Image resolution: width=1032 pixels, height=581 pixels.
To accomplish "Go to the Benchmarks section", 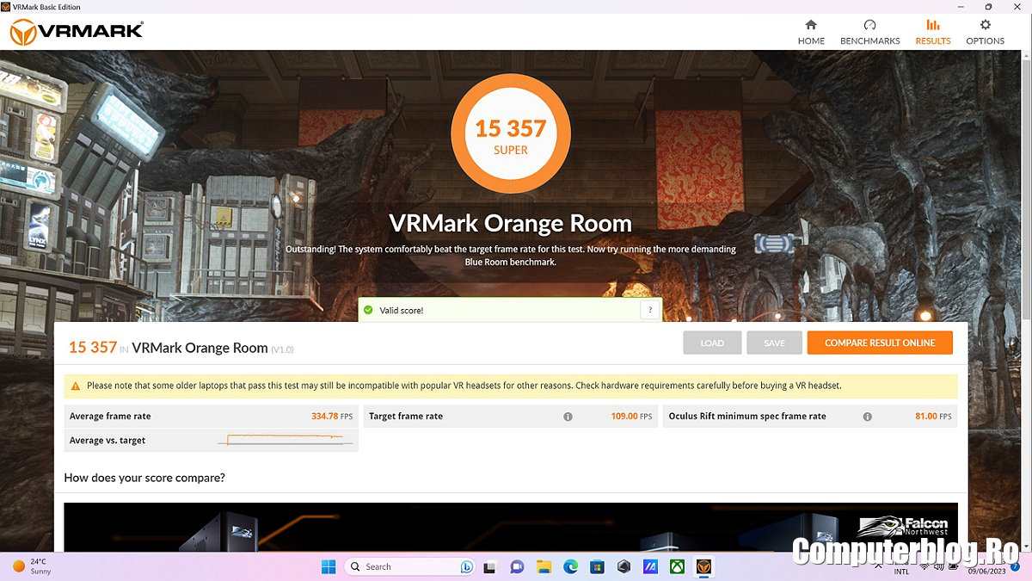I will pyautogui.click(x=869, y=32).
